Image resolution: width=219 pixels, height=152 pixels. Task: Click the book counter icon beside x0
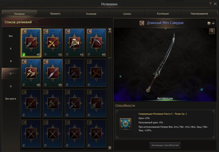tap(209, 23)
